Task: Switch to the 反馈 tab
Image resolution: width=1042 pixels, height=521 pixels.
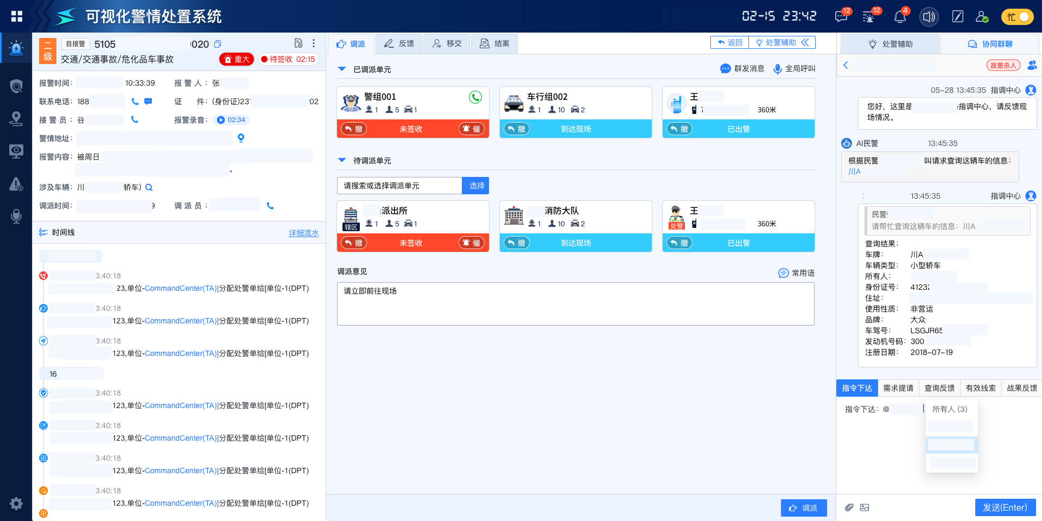Action: pos(399,43)
